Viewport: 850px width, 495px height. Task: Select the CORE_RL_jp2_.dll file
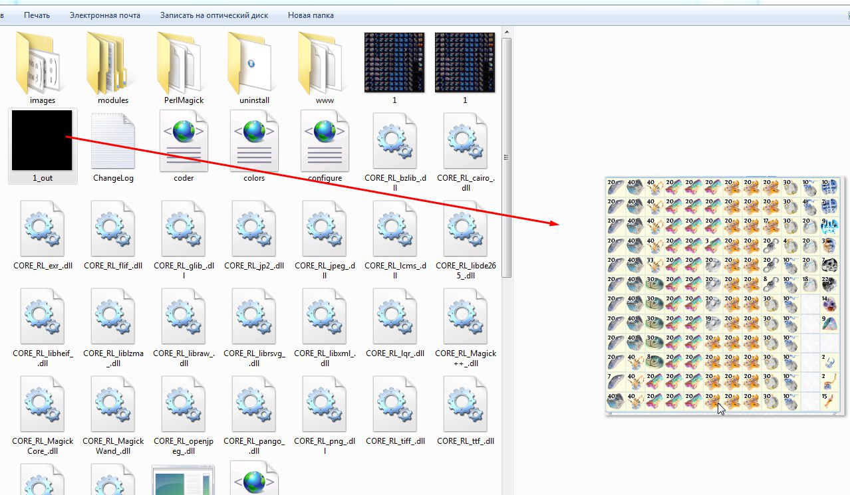(254, 234)
